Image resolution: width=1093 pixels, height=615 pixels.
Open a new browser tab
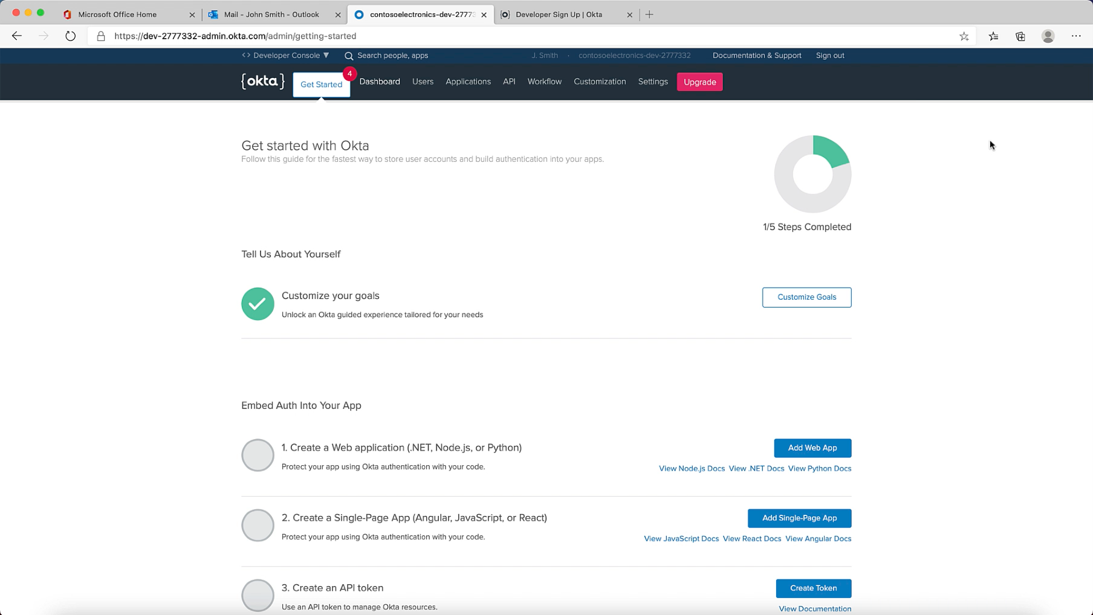pos(649,14)
